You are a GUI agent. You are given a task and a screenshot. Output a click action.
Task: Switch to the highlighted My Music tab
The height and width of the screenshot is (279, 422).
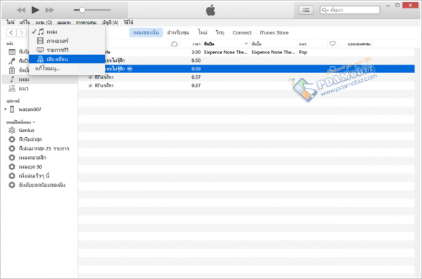coord(146,32)
